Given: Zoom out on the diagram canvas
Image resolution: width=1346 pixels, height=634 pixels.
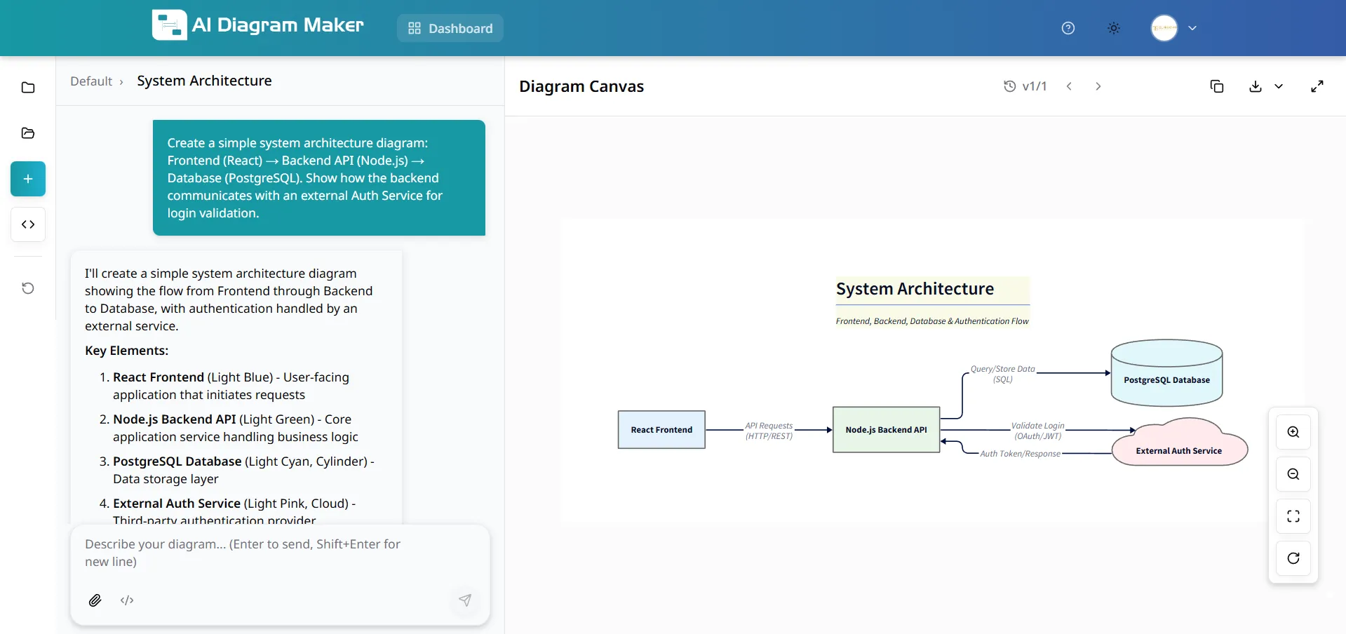Looking at the screenshot, I should [x=1293, y=474].
